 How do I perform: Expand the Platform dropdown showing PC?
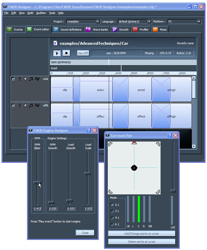(199, 21)
